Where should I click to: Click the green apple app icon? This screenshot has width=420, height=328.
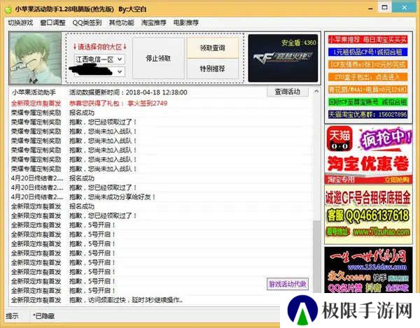[x=8, y=9]
